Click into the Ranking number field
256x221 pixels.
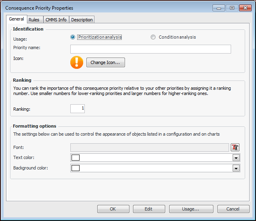click(x=77, y=109)
